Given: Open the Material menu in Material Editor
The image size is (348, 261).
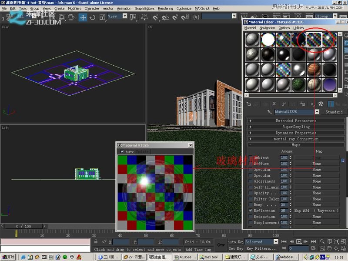Looking at the screenshot, I should tap(251, 27).
